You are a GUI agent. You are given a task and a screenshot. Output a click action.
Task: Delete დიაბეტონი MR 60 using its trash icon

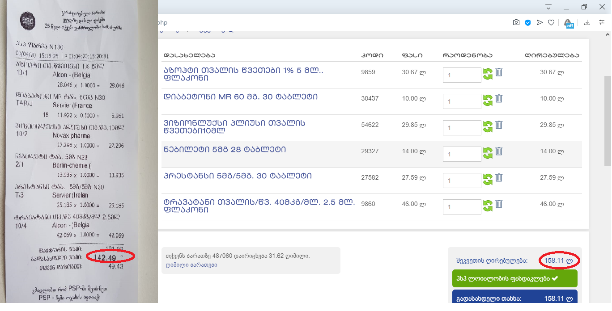click(x=498, y=99)
